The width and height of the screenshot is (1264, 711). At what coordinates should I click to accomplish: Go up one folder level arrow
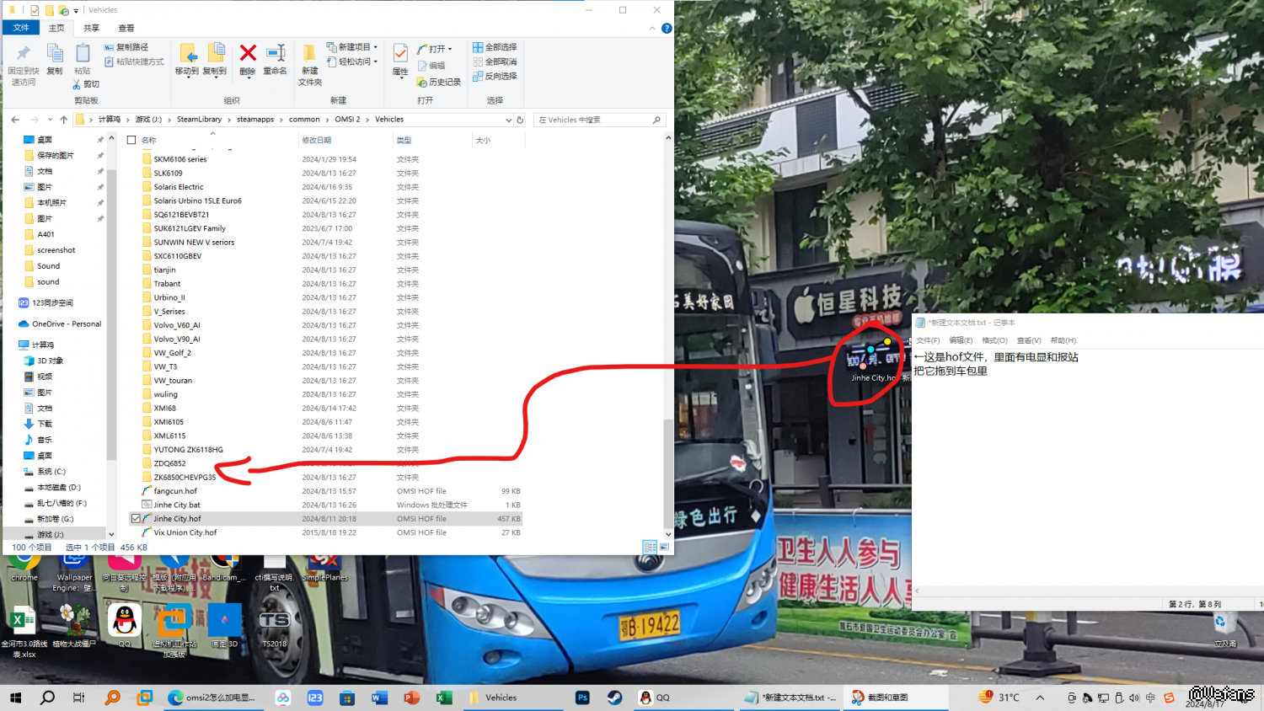click(x=63, y=120)
